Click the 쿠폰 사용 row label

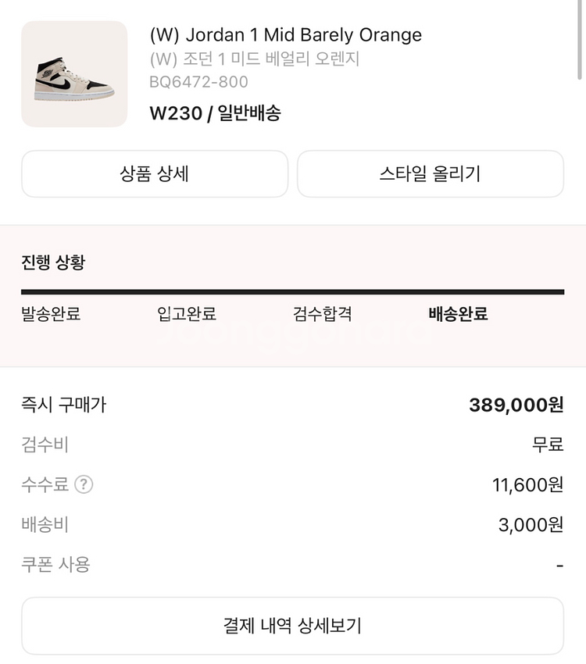[55, 564]
